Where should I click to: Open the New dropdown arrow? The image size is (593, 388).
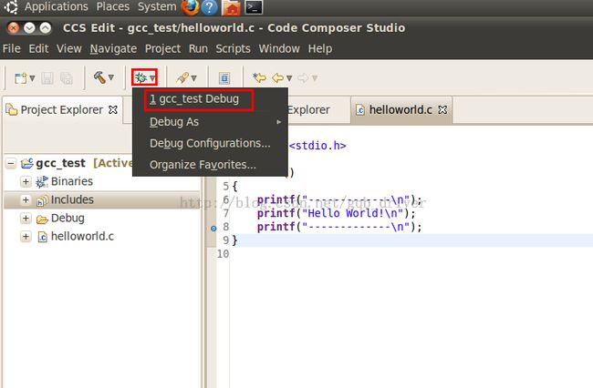click(32, 78)
